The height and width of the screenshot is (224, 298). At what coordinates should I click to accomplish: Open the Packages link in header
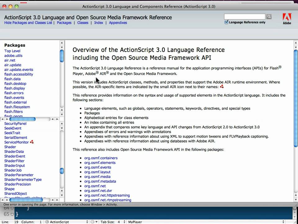pyautogui.click(x=64, y=23)
